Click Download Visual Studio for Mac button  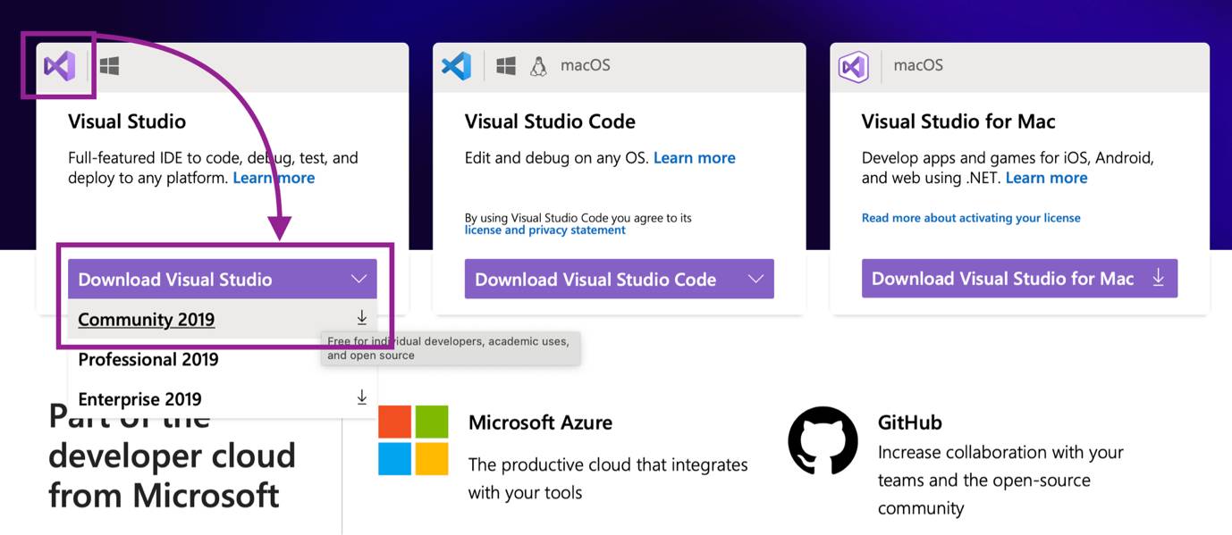pos(1019,279)
